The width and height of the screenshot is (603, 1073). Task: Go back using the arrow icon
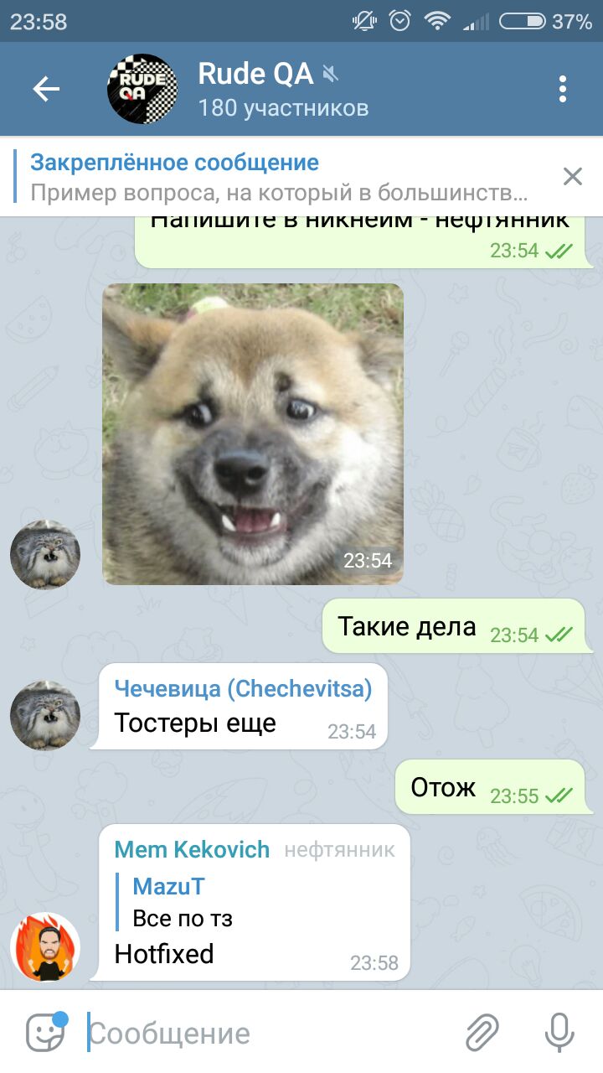click(x=46, y=89)
